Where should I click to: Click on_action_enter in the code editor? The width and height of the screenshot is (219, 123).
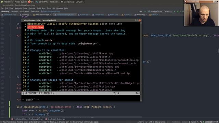point(61,107)
